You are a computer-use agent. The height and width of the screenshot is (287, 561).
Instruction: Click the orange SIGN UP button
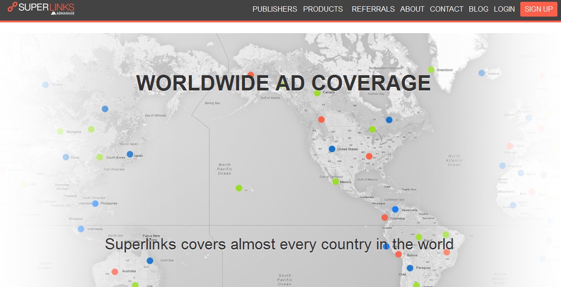(539, 9)
